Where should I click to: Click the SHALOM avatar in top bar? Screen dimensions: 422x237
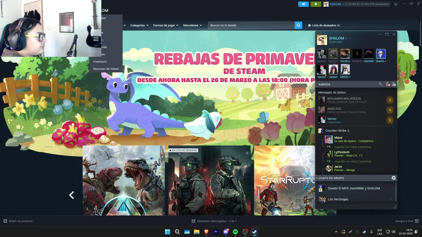[x=326, y=4]
